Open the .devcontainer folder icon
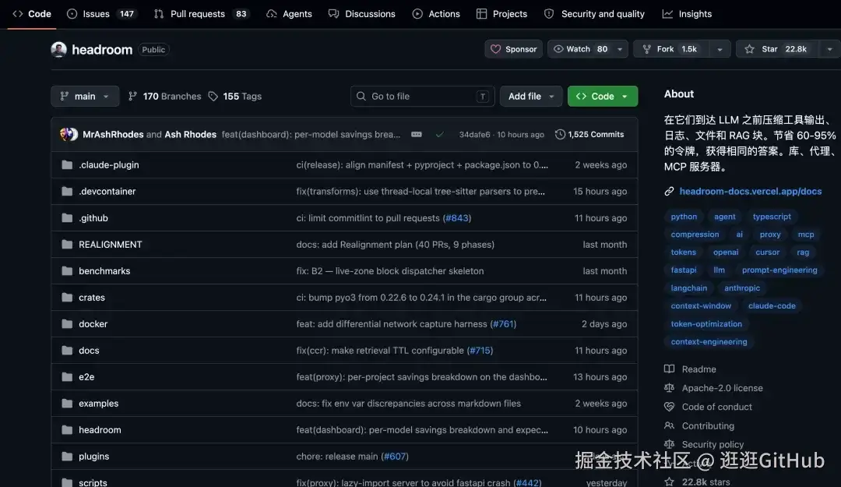 (67, 191)
